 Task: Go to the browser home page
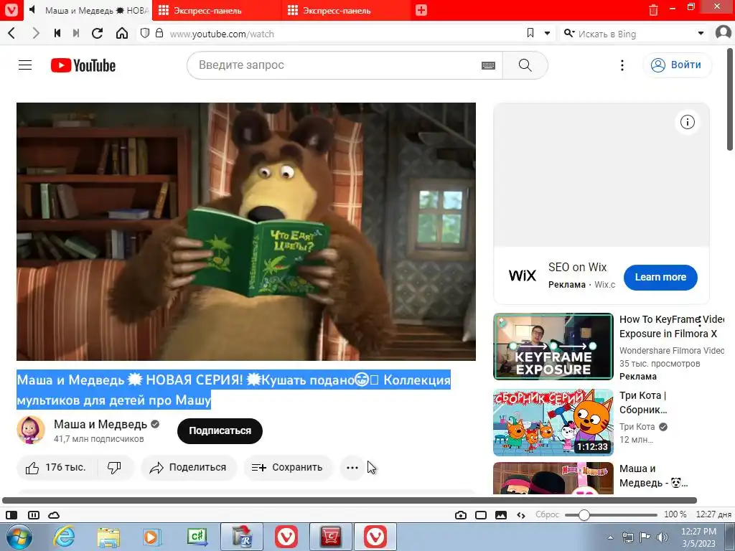coord(122,33)
